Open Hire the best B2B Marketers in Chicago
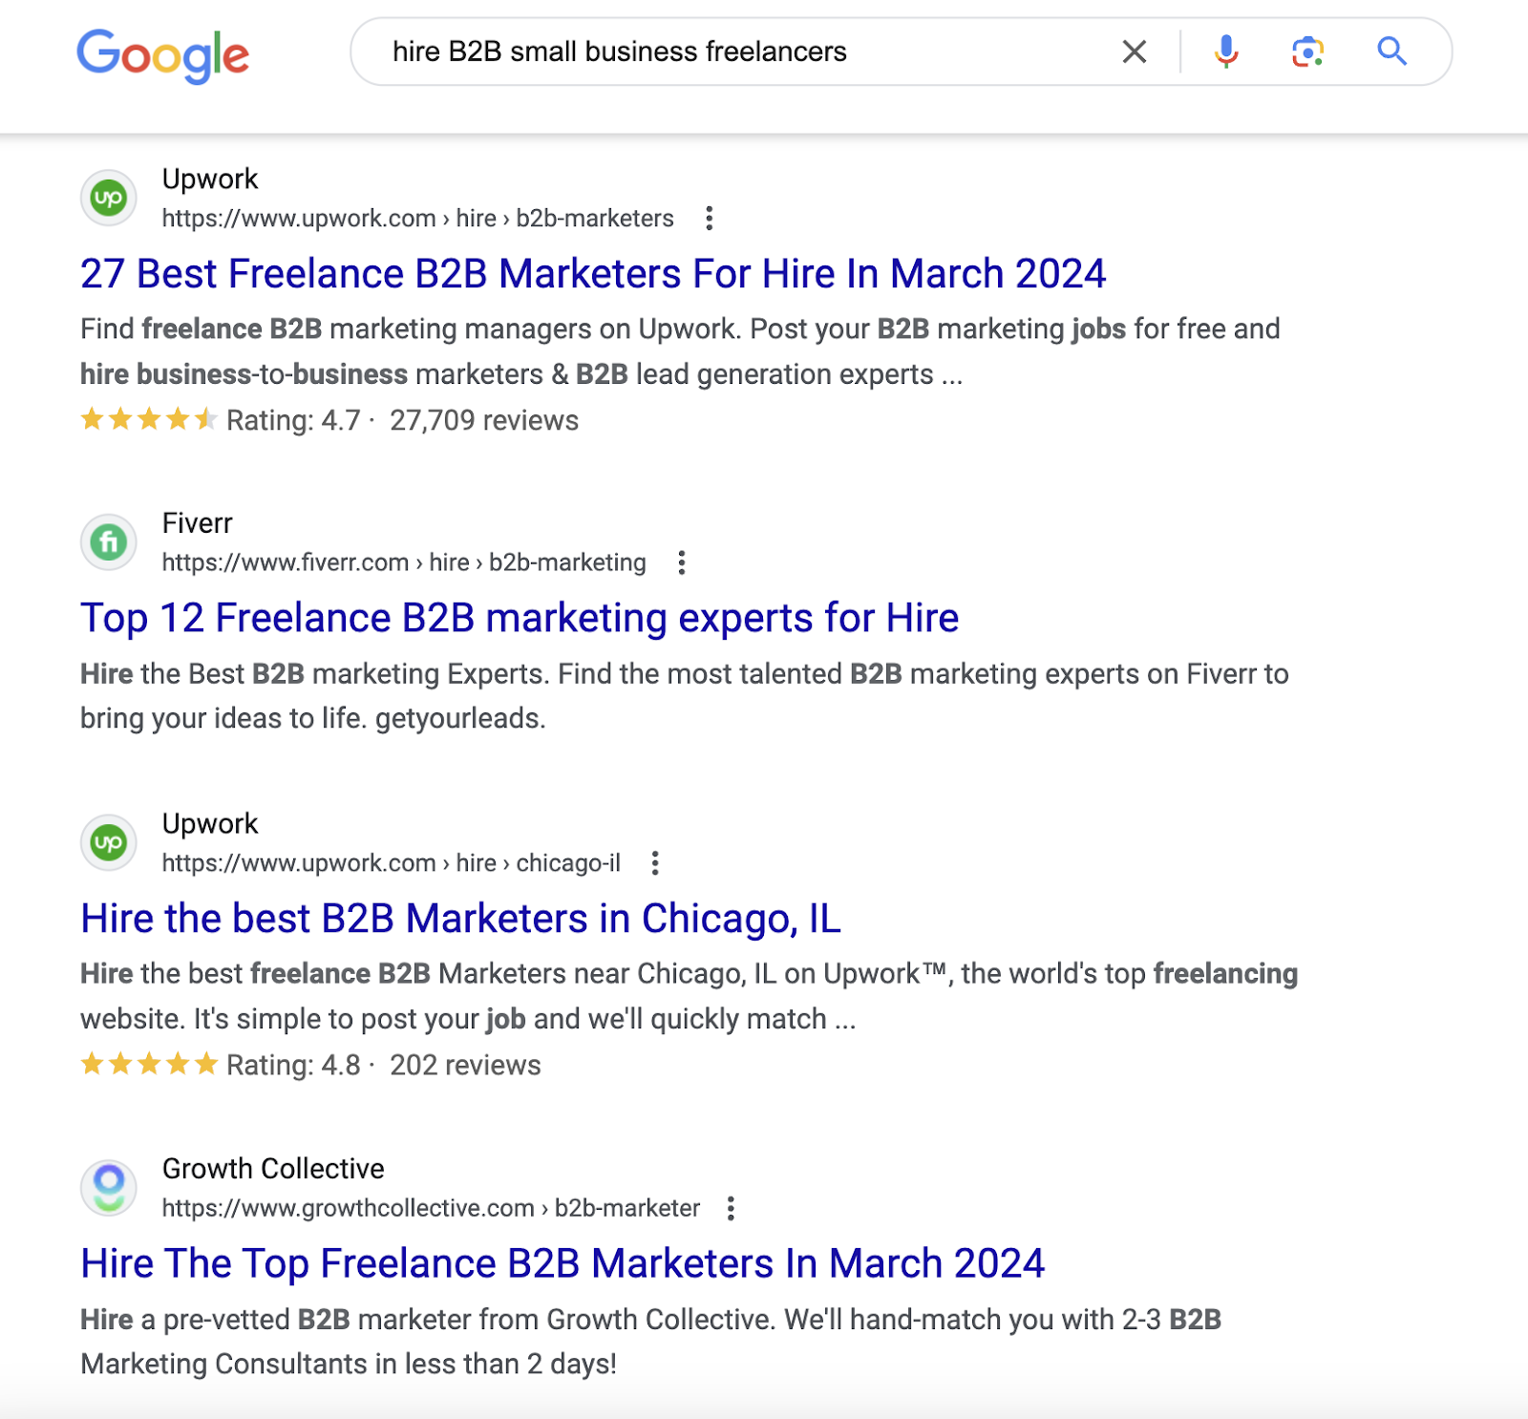The height and width of the screenshot is (1419, 1528). point(461,919)
